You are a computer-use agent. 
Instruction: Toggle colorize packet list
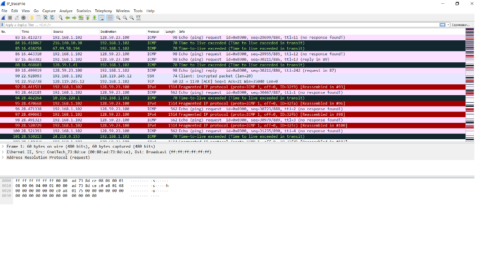point(110,18)
